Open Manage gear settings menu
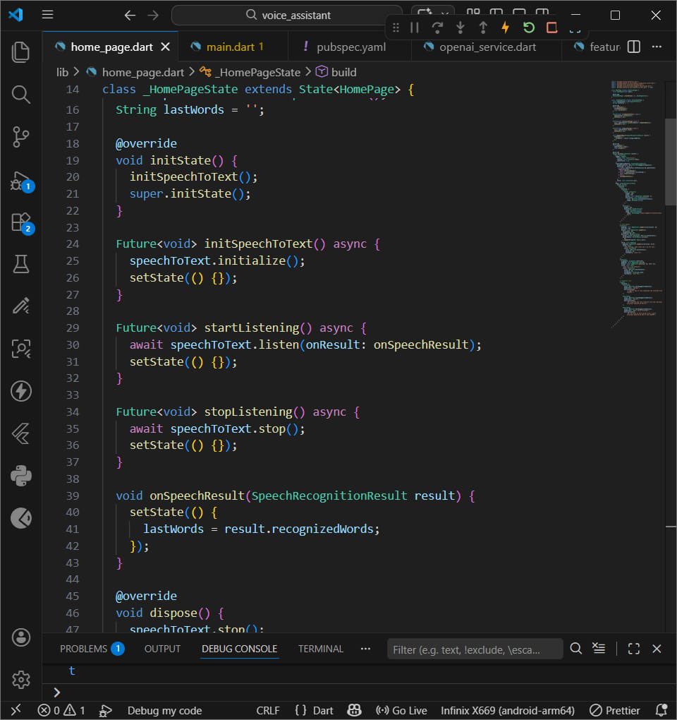The height and width of the screenshot is (720, 677). pos(20,679)
